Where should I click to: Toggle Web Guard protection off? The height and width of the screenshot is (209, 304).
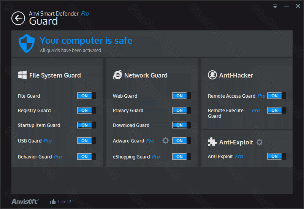click(x=182, y=96)
